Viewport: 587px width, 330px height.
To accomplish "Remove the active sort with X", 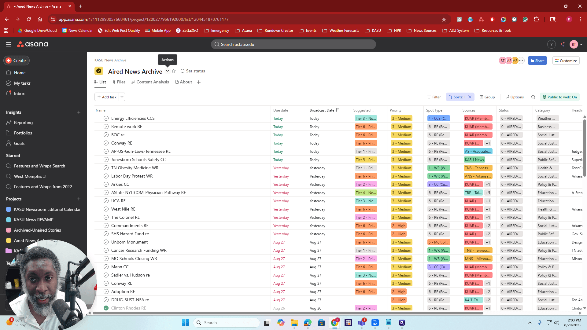I will 470,97.
